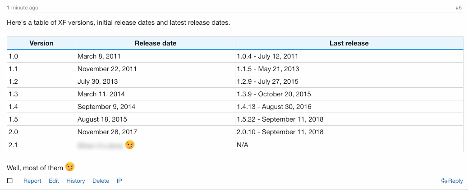Open the Edit link for this post
468x190 pixels.
tap(54, 181)
